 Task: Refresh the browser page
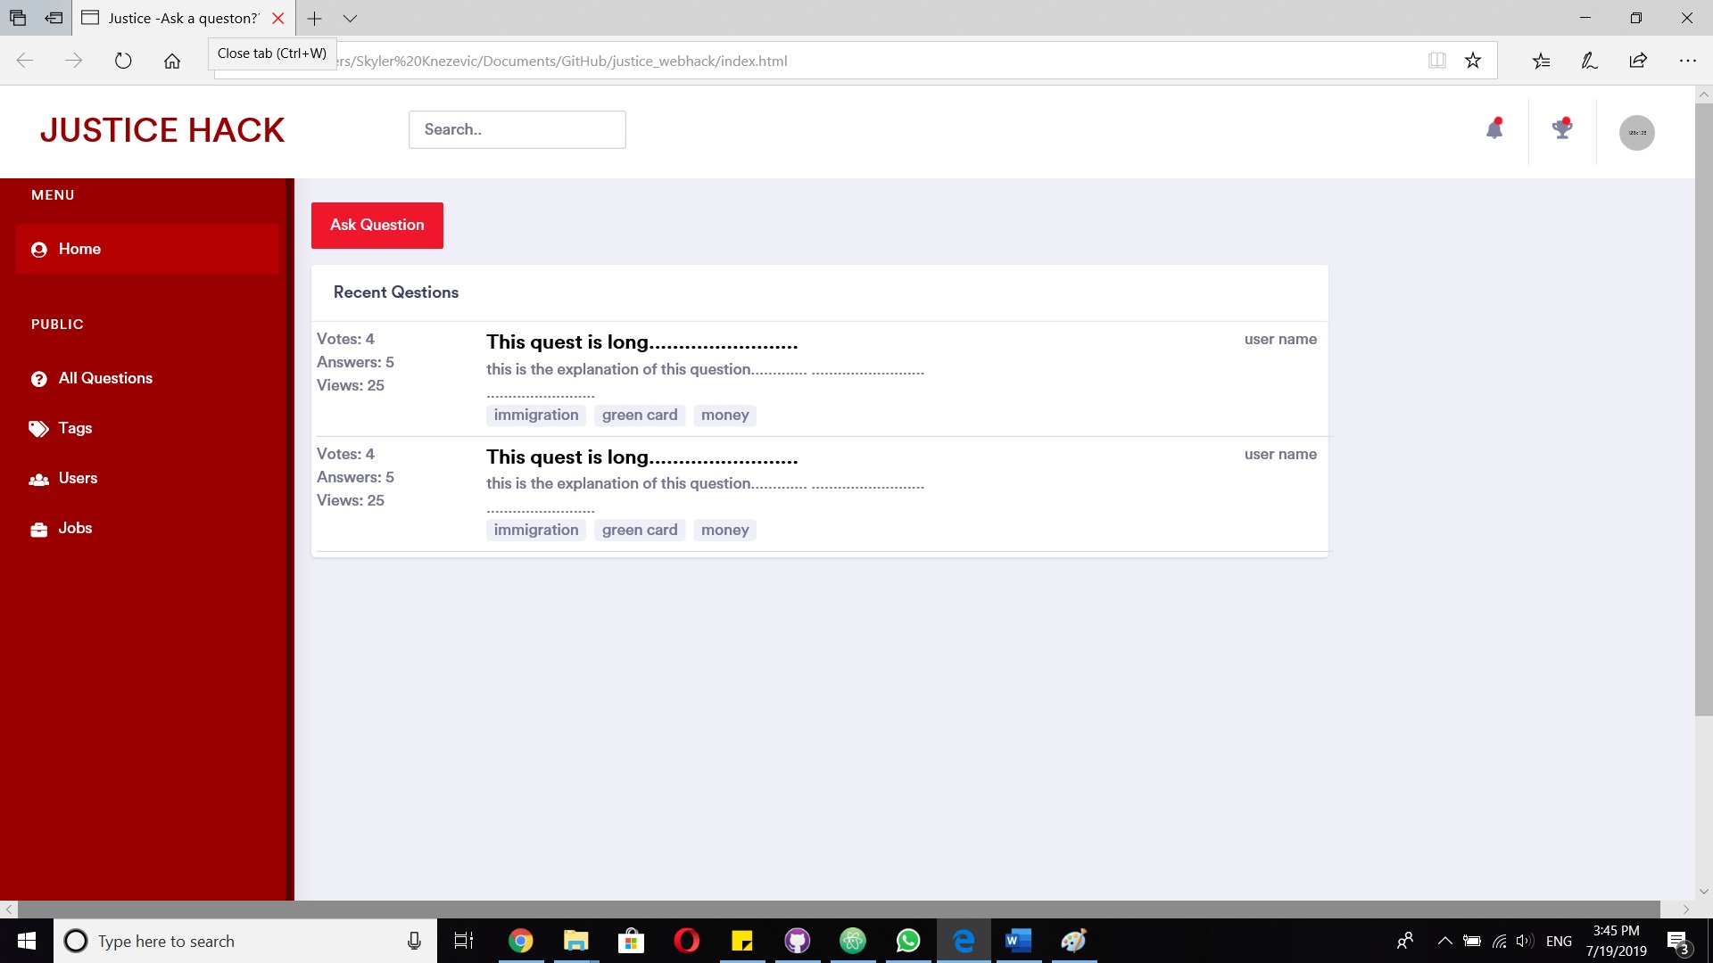pyautogui.click(x=123, y=61)
